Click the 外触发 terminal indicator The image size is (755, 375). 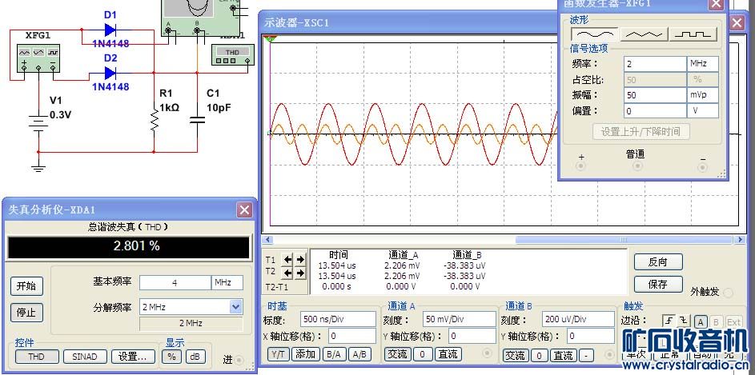[729, 293]
